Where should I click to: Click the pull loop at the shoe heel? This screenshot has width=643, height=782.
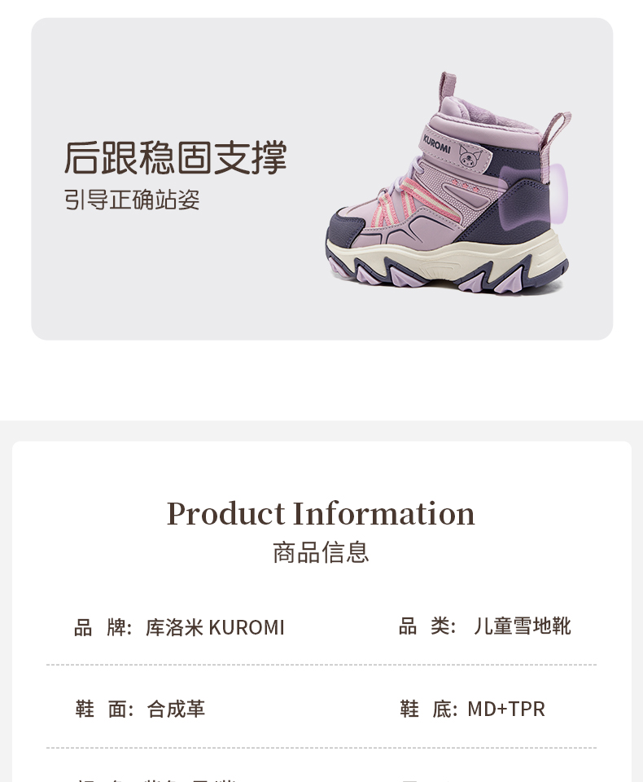(x=556, y=132)
